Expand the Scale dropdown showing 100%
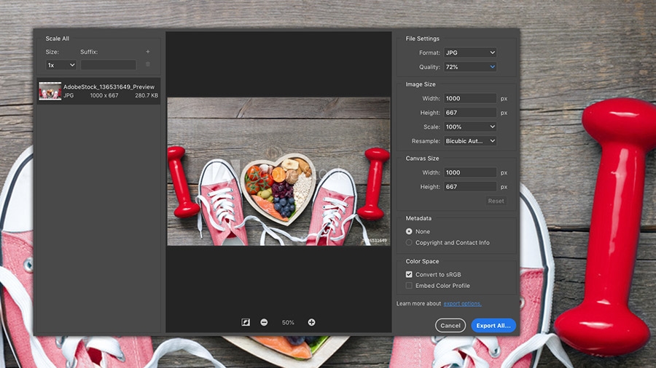This screenshot has width=656, height=368. pos(470,127)
